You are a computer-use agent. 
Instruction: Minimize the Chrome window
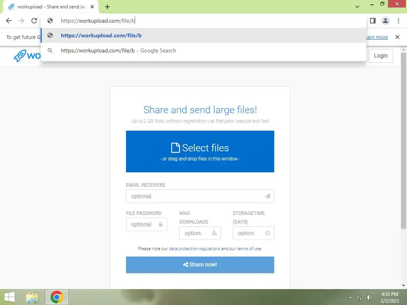pos(372,4)
